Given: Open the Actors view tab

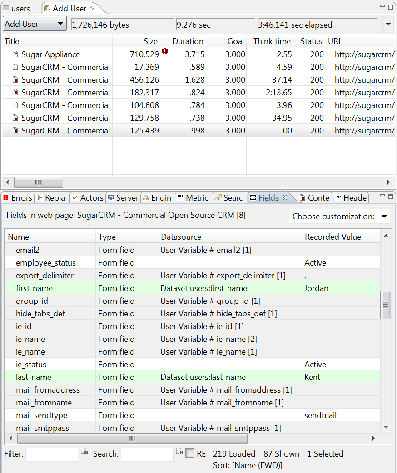Looking at the screenshot, I should tap(88, 197).
